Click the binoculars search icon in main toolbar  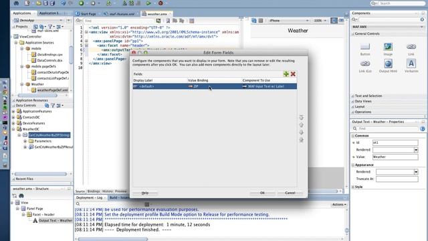point(16,3)
